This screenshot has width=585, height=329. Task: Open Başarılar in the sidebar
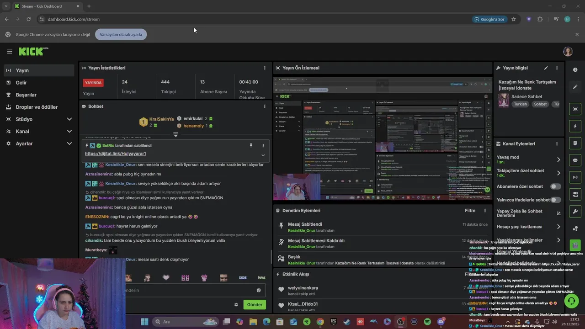[x=39, y=95]
